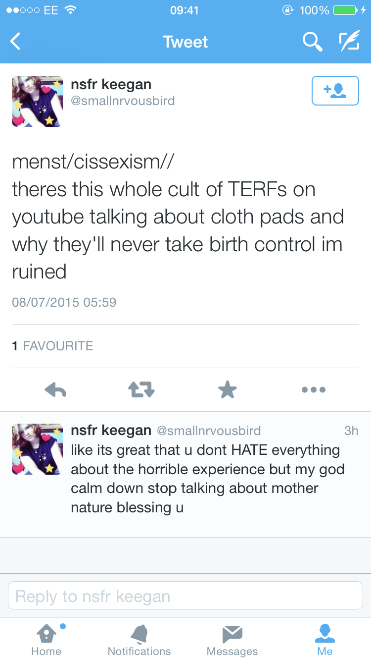Compose a new tweet with quill icon
The image size is (371, 661).
point(349,42)
